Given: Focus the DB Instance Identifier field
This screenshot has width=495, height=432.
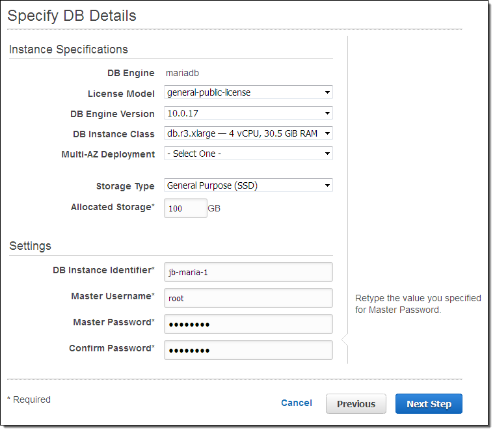Looking at the screenshot, I should (248, 272).
